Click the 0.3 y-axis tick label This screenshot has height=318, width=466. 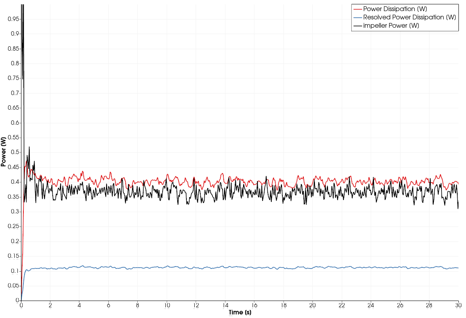pos(15,211)
